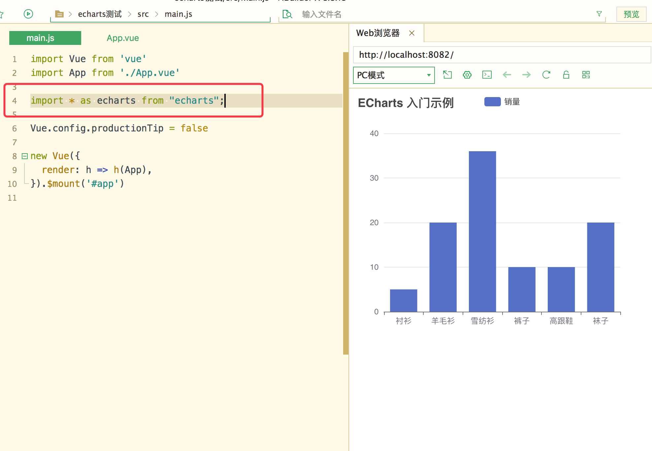Toggle the browser lock icon
The width and height of the screenshot is (652, 451).
pos(566,75)
